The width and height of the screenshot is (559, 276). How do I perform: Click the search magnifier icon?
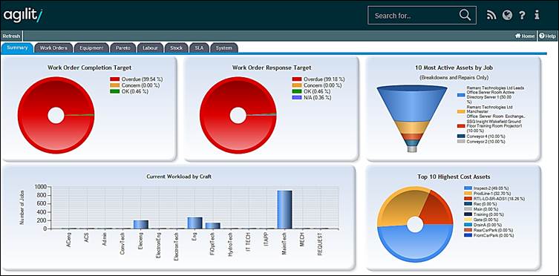pyautogui.click(x=465, y=15)
